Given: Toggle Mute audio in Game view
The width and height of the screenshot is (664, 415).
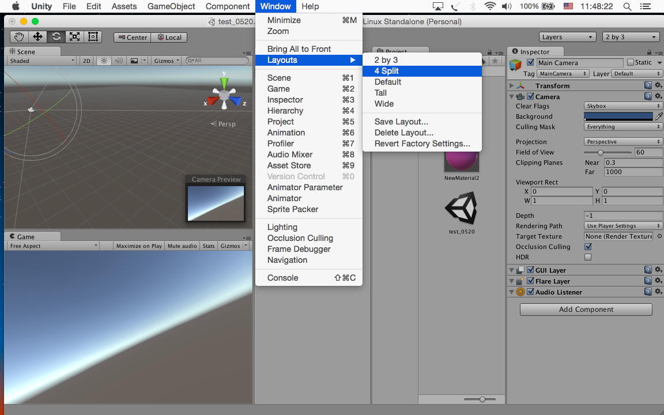Looking at the screenshot, I should click(182, 246).
